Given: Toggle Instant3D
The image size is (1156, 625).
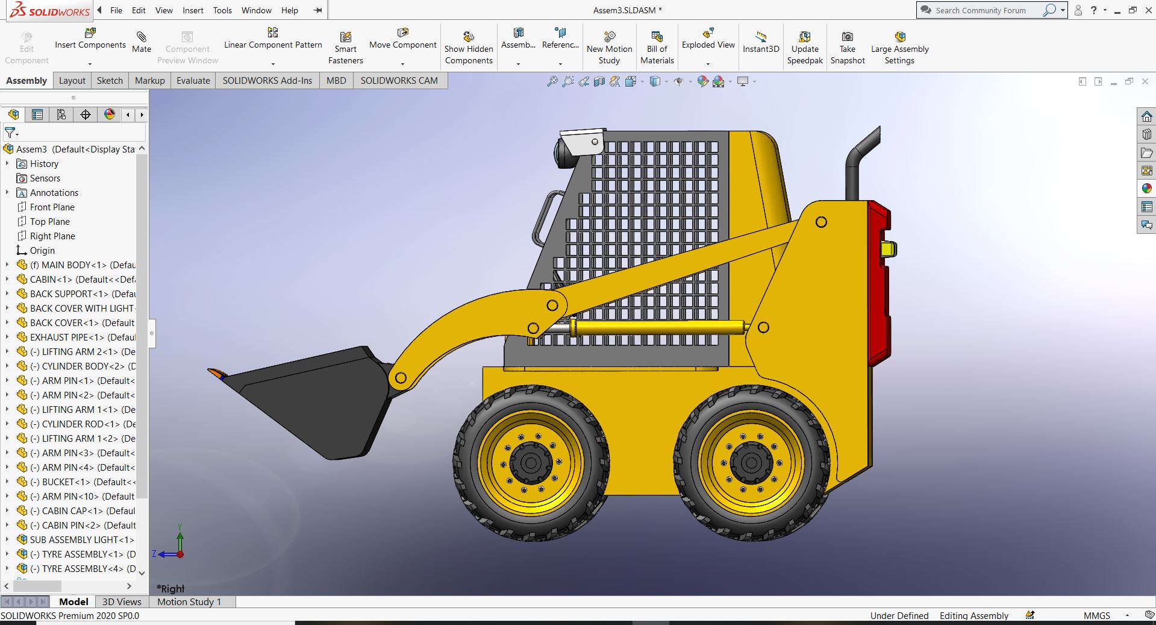Looking at the screenshot, I should coord(761,42).
